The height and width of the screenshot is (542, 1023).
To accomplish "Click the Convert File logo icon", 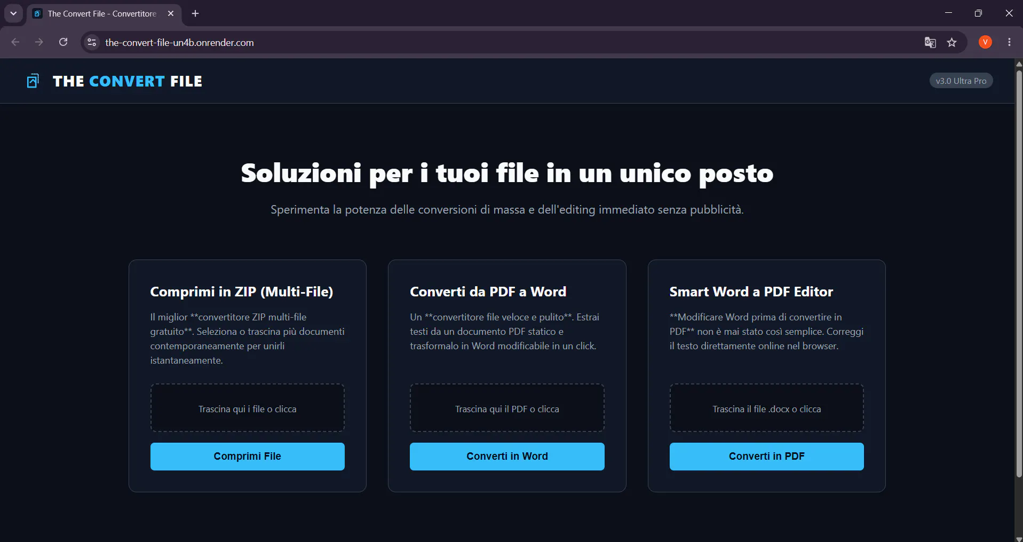I will (x=33, y=81).
